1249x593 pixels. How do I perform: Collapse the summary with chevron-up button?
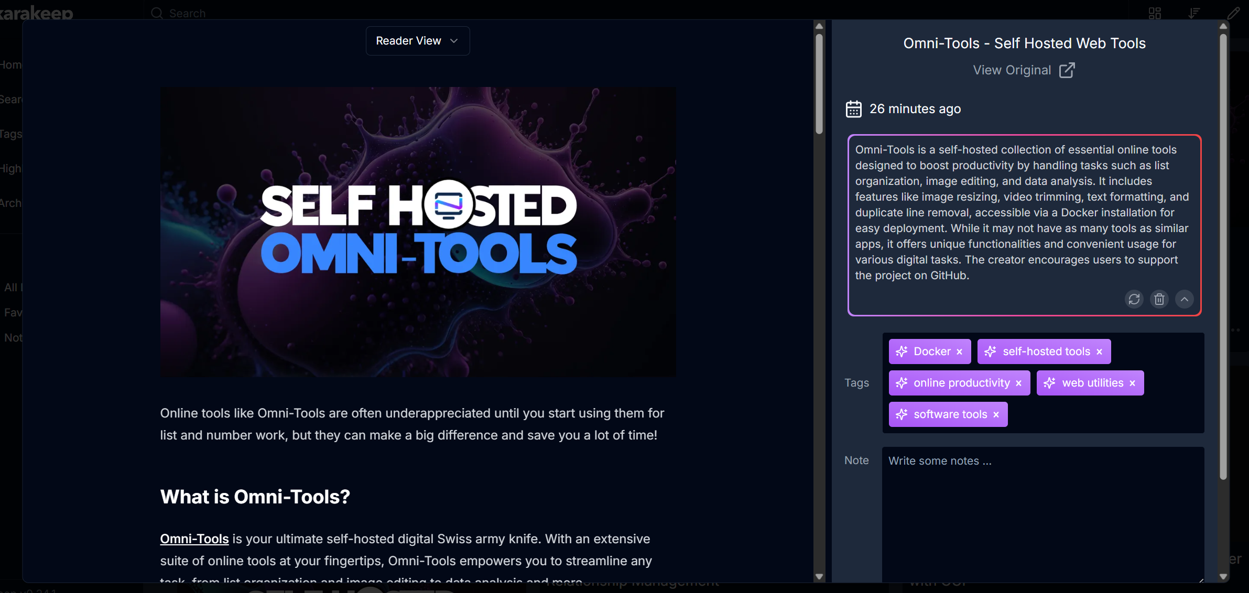coord(1184,299)
